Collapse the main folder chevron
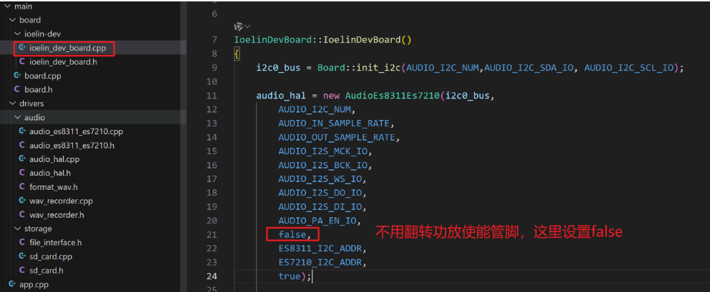 click(x=7, y=6)
